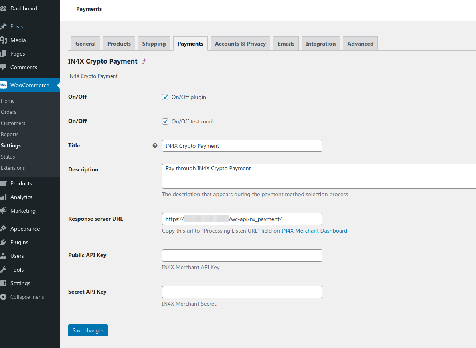The width and height of the screenshot is (476, 348).
Task: Click the Posts pushpin icon
Action: tap(3, 26)
